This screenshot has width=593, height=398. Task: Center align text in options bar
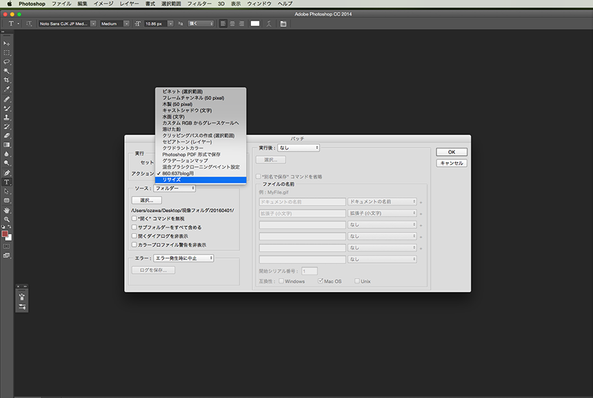pos(232,23)
